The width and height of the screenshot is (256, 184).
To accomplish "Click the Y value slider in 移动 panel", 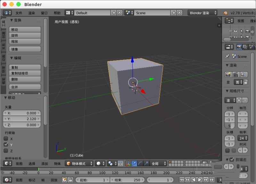I will [21, 119].
